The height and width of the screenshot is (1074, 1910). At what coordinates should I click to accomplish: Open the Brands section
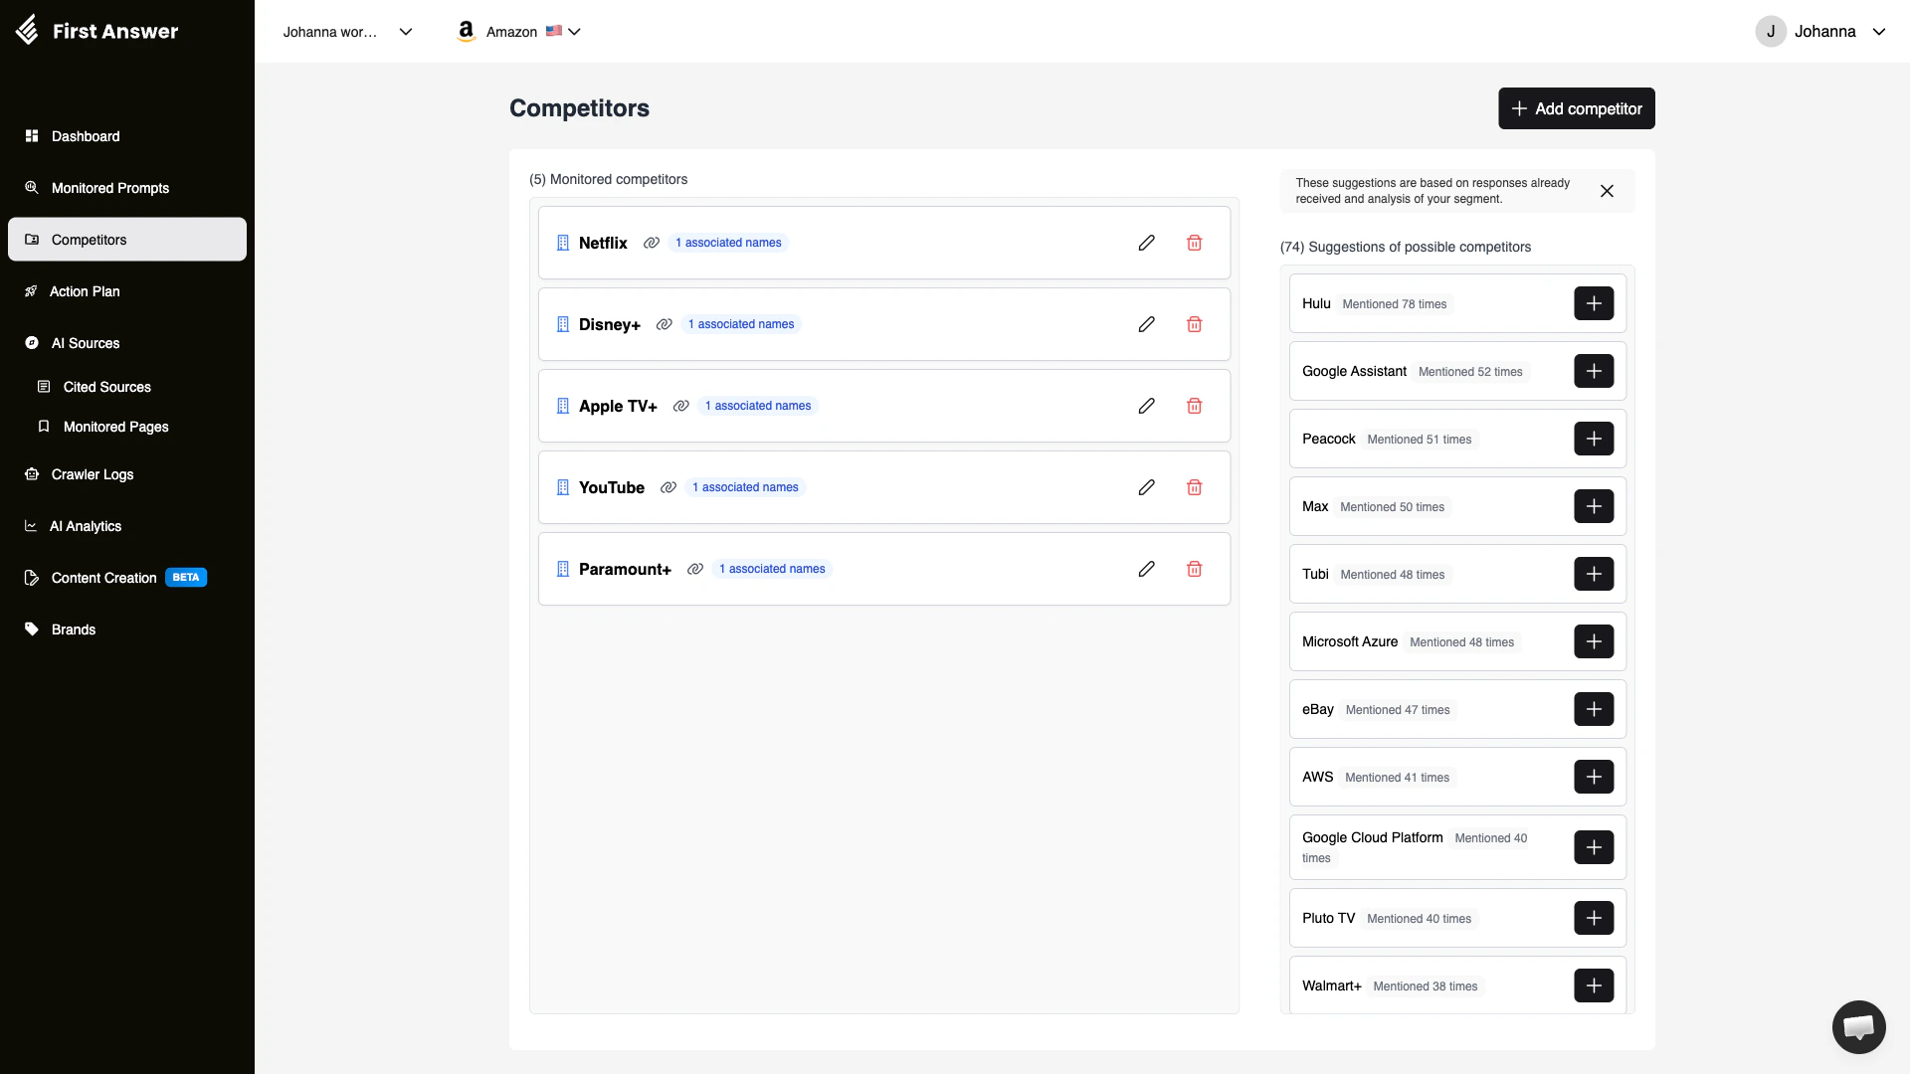click(74, 628)
